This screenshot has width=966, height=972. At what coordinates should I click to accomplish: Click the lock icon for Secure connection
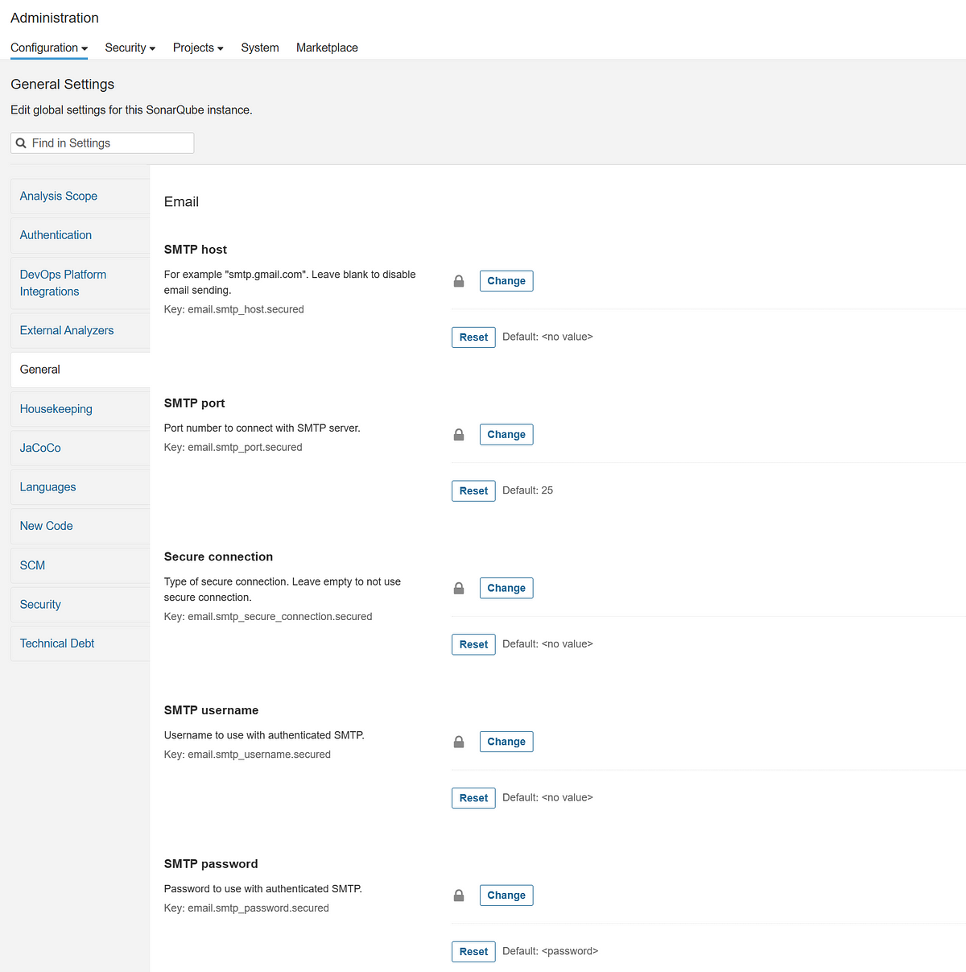[x=459, y=588]
